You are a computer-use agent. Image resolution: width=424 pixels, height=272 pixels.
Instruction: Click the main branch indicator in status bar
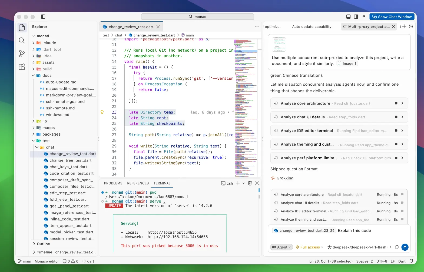tap(25, 261)
